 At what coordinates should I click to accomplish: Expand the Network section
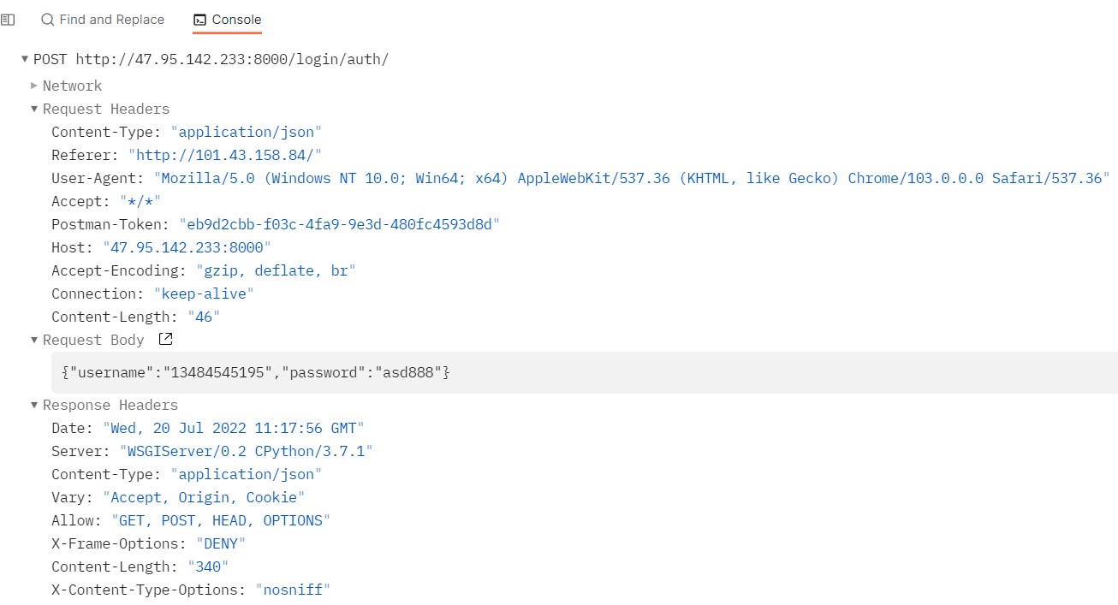coord(34,86)
